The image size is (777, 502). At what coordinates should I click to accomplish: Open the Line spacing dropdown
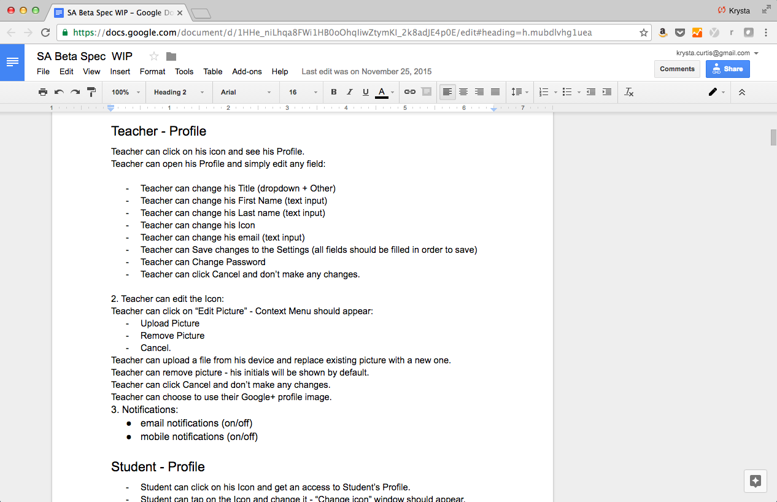pyautogui.click(x=519, y=92)
